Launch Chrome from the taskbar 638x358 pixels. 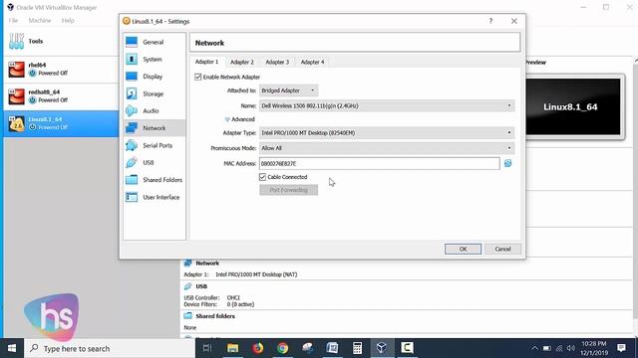[283, 348]
